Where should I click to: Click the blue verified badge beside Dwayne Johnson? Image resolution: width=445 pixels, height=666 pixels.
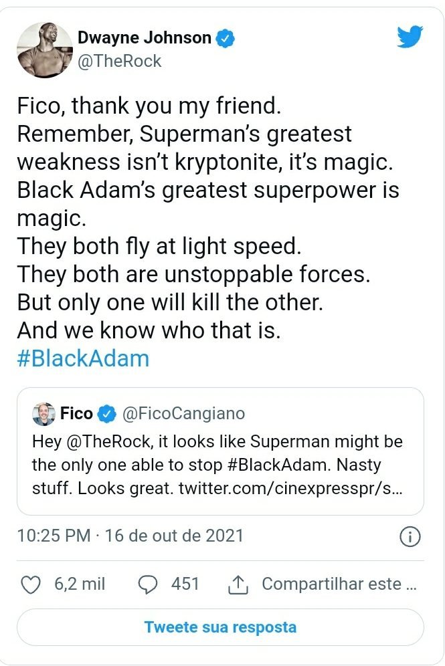point(226,38)
